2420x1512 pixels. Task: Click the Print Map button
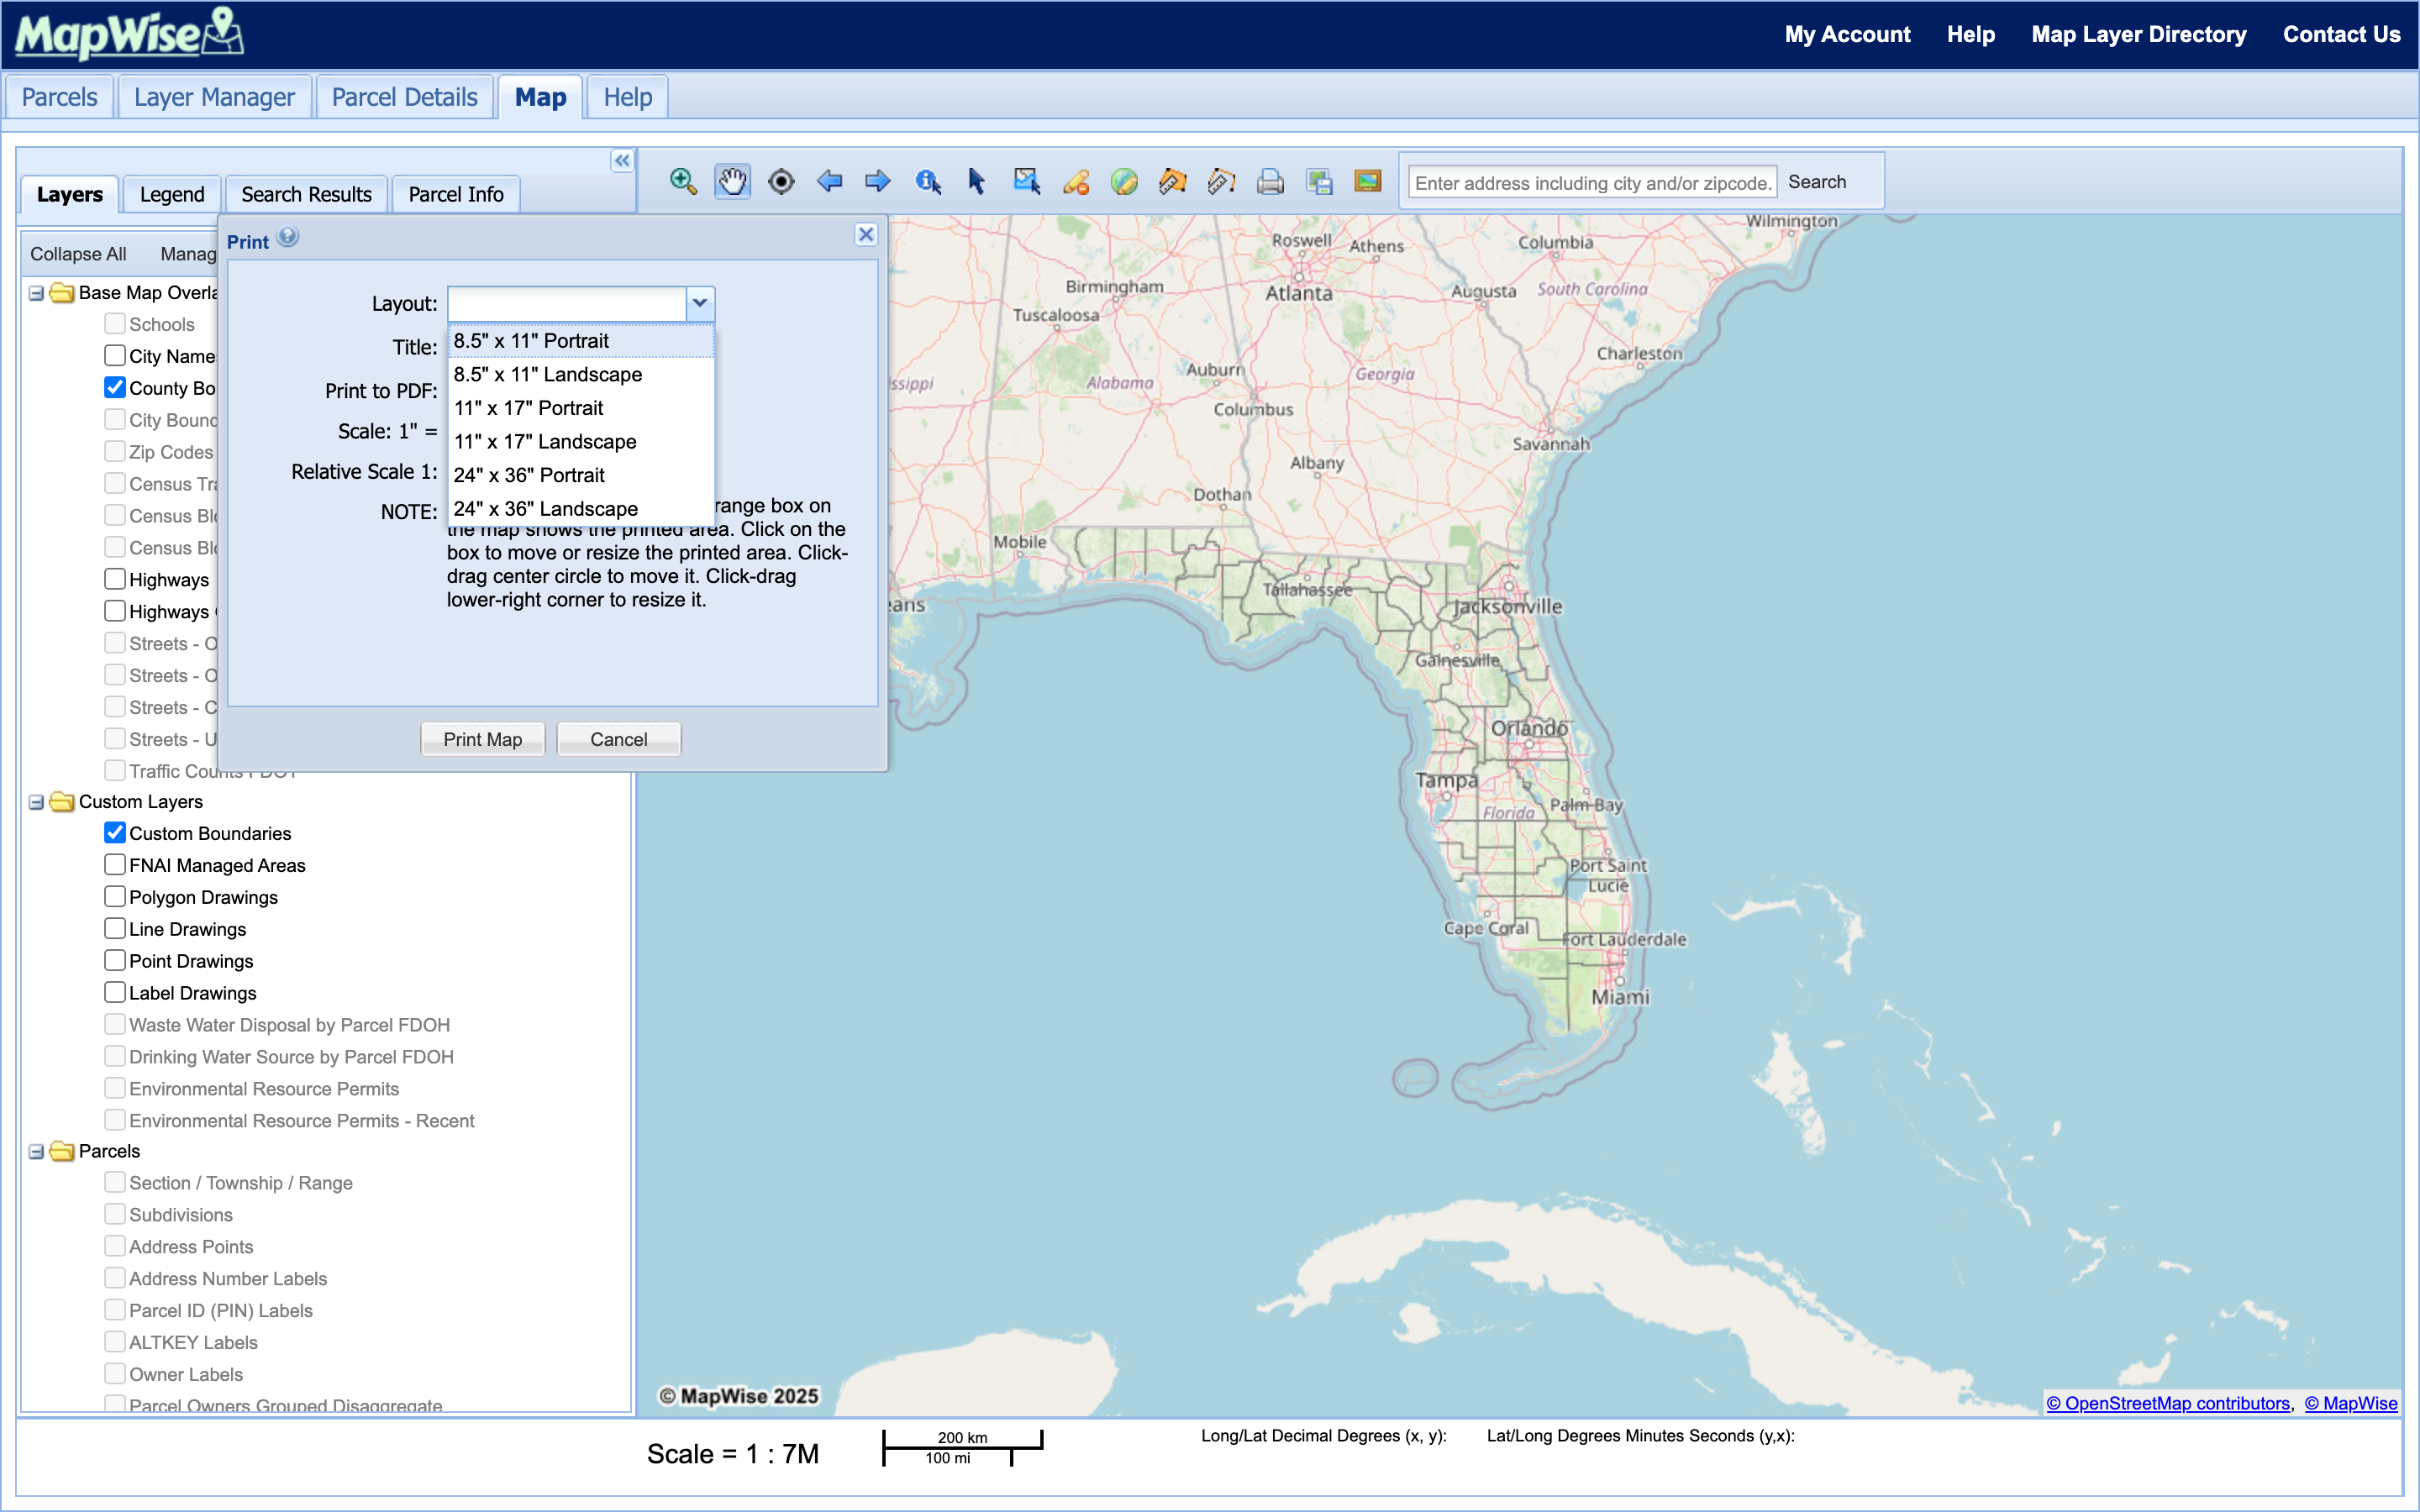(x=482, y=739)
